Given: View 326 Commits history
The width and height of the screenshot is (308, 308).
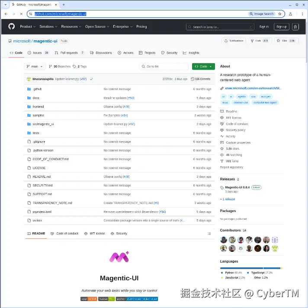Looking at the screenshot, I should point(201,79).
